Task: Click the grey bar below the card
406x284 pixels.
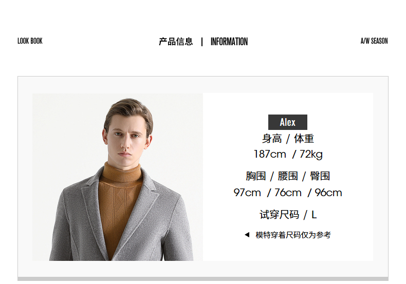Action: pos(203,279)
